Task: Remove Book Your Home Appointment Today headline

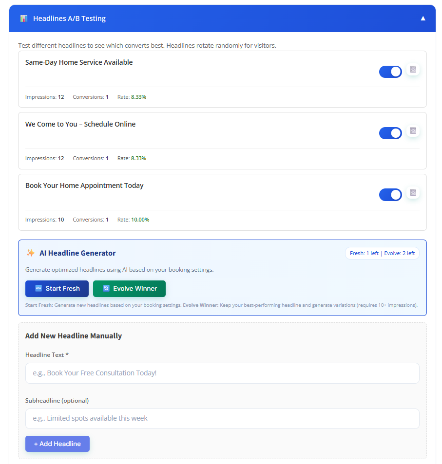Action: (413, 192)
